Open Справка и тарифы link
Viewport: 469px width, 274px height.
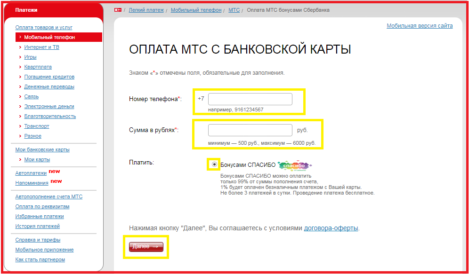38,240
